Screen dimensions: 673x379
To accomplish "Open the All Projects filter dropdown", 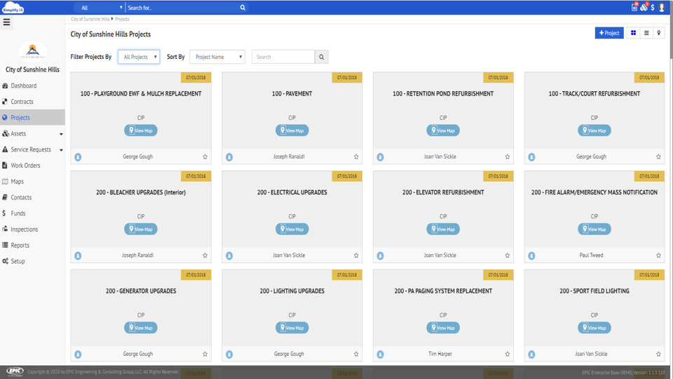I will [139, 57].
